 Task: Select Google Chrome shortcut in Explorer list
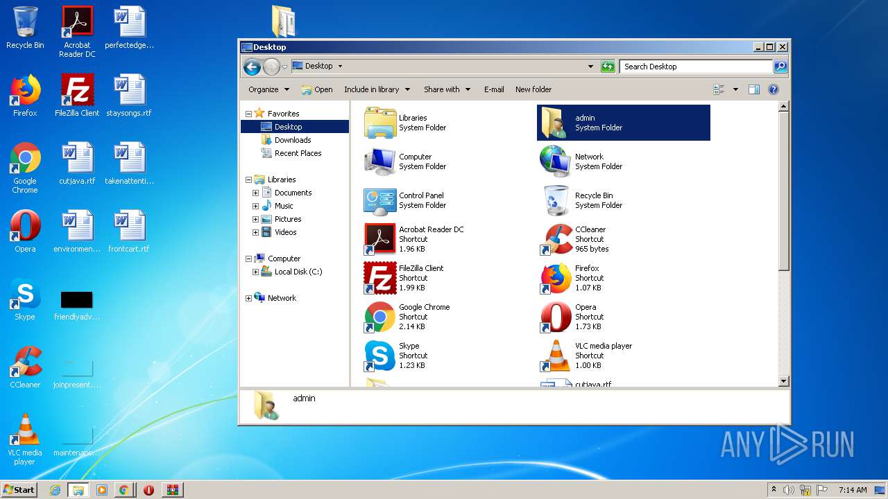[x=379, y=317]
